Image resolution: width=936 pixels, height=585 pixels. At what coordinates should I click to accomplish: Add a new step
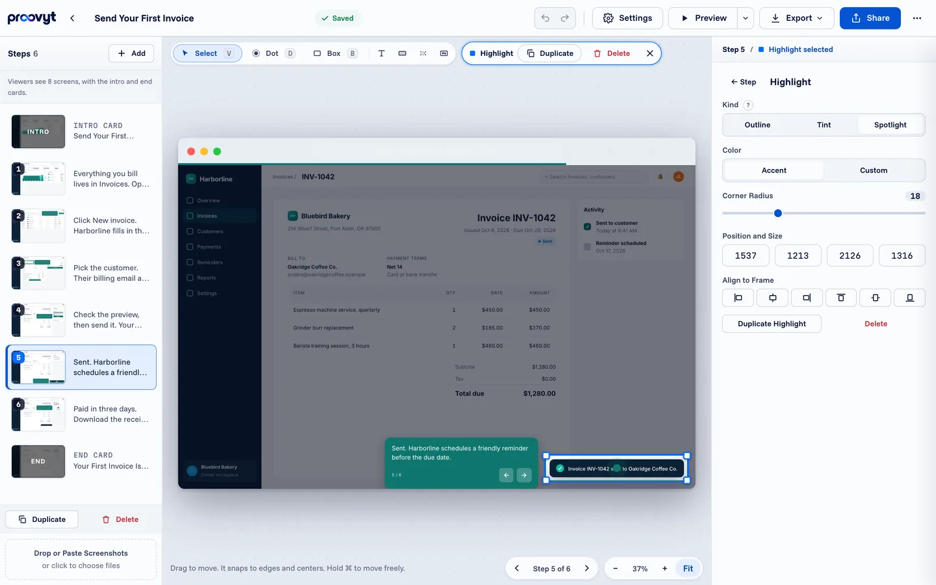(x=131, y=53)
